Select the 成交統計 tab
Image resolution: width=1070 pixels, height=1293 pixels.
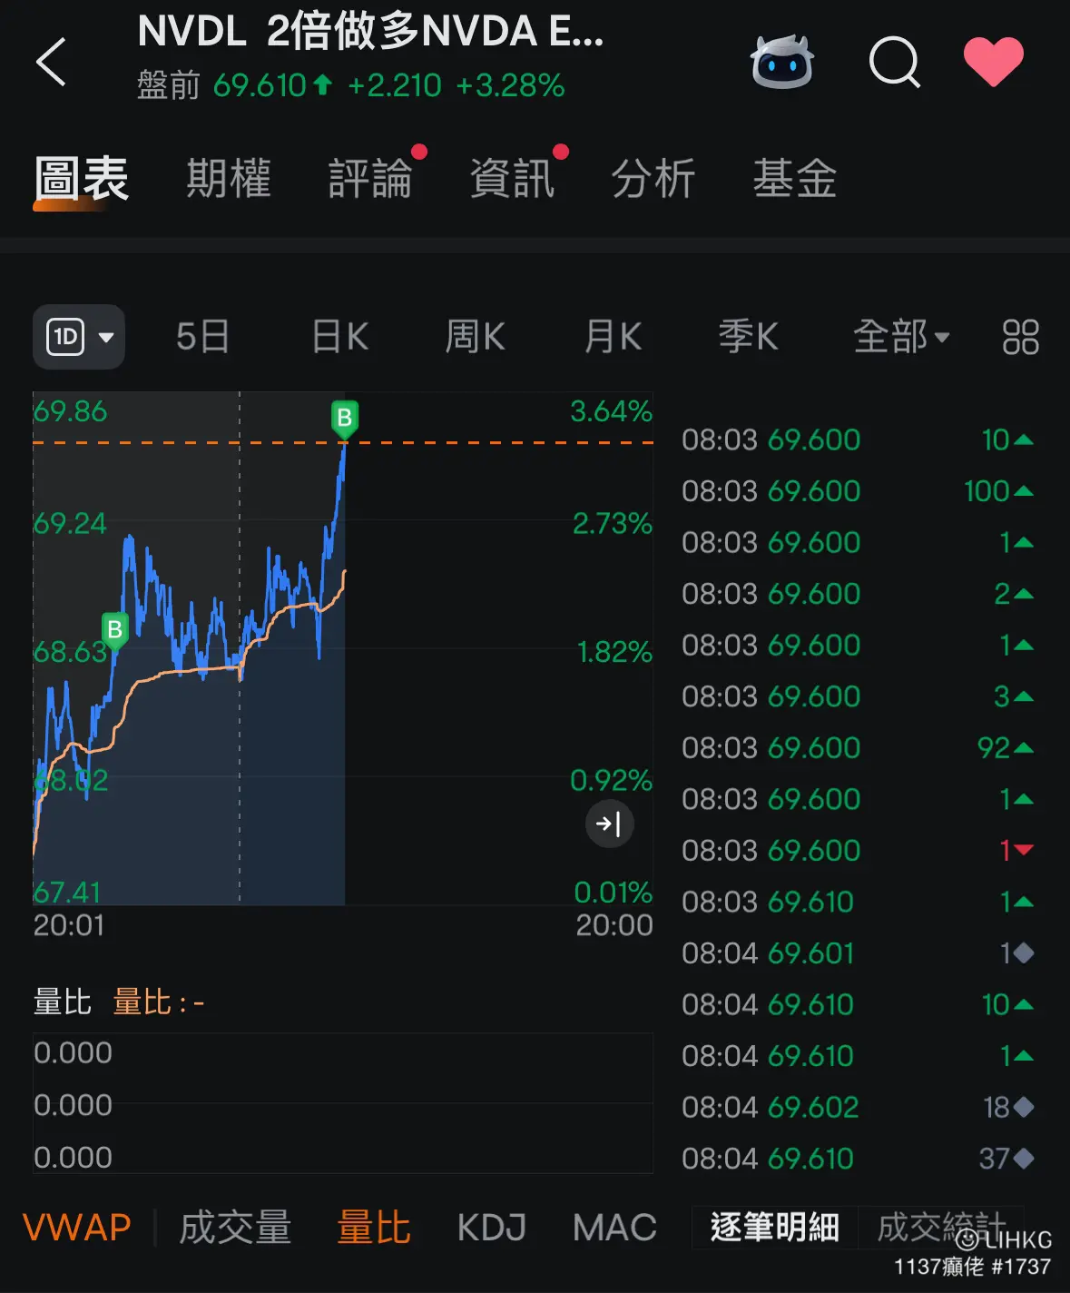(941, 1228)
